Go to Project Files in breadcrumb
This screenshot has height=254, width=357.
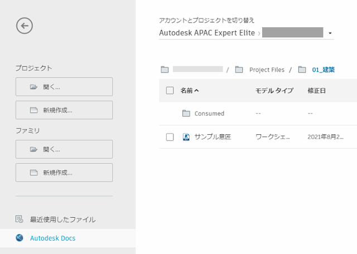[x=267, y=70]
